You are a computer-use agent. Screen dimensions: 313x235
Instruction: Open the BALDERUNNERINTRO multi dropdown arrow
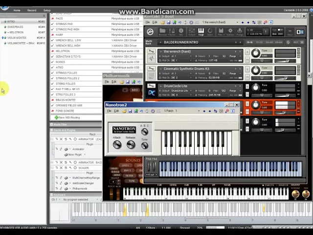[x=160, y=43]
